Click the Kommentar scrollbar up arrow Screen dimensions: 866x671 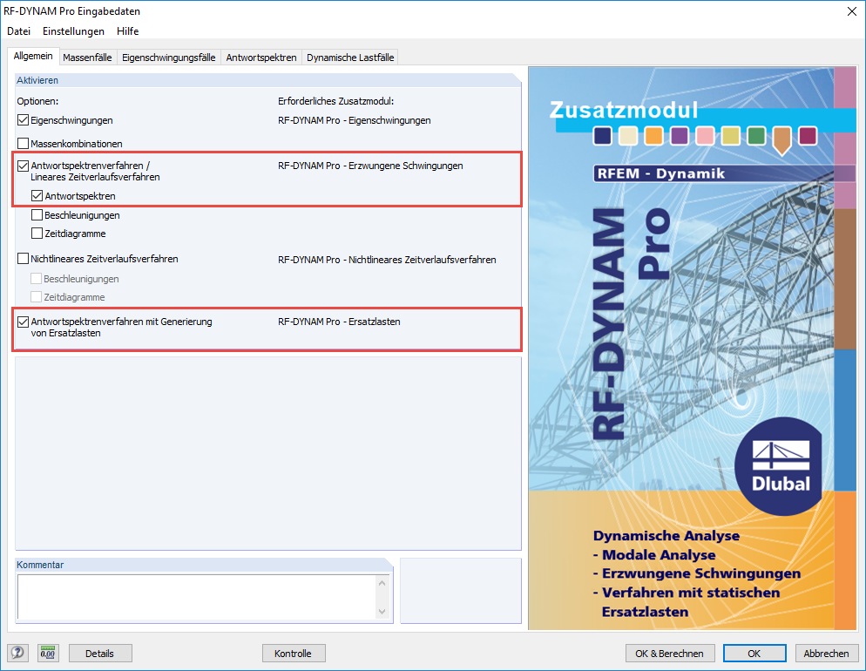tap(382, 583)
